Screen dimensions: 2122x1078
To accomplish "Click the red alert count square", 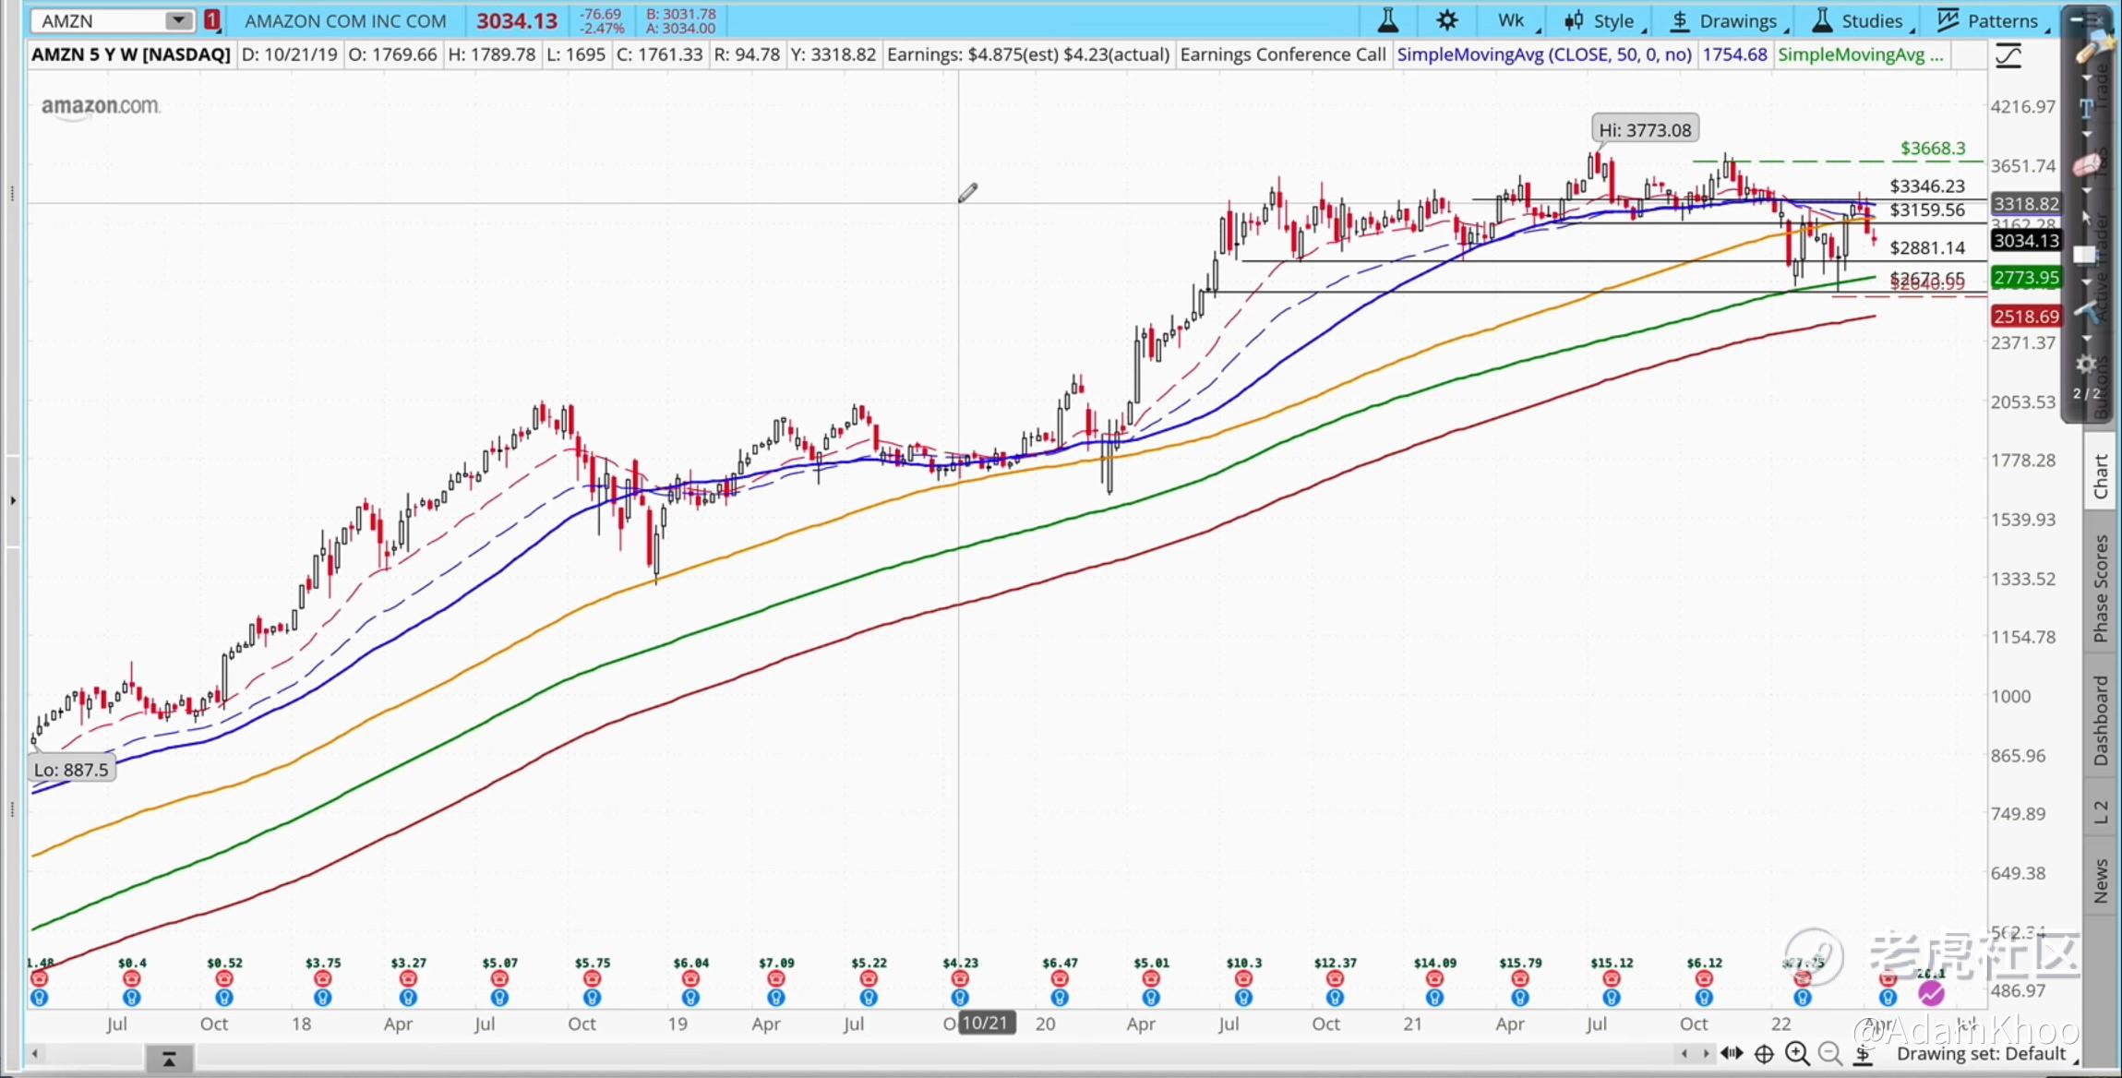I will (x=212, y=20).
